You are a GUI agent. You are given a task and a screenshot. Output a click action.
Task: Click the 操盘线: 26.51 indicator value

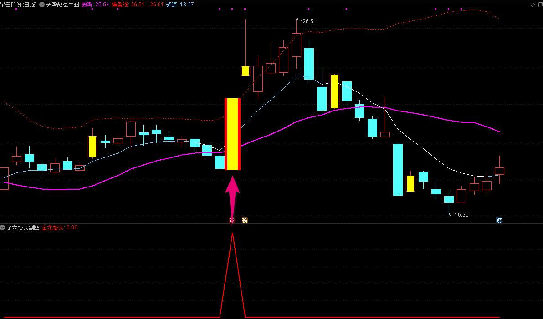tap(128, 5)
